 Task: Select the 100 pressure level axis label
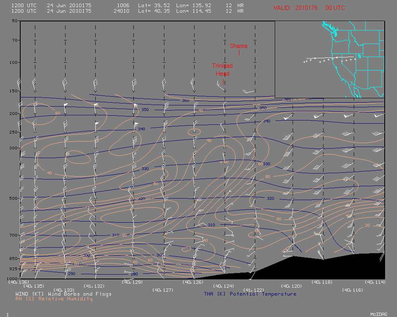click(13, 62)
